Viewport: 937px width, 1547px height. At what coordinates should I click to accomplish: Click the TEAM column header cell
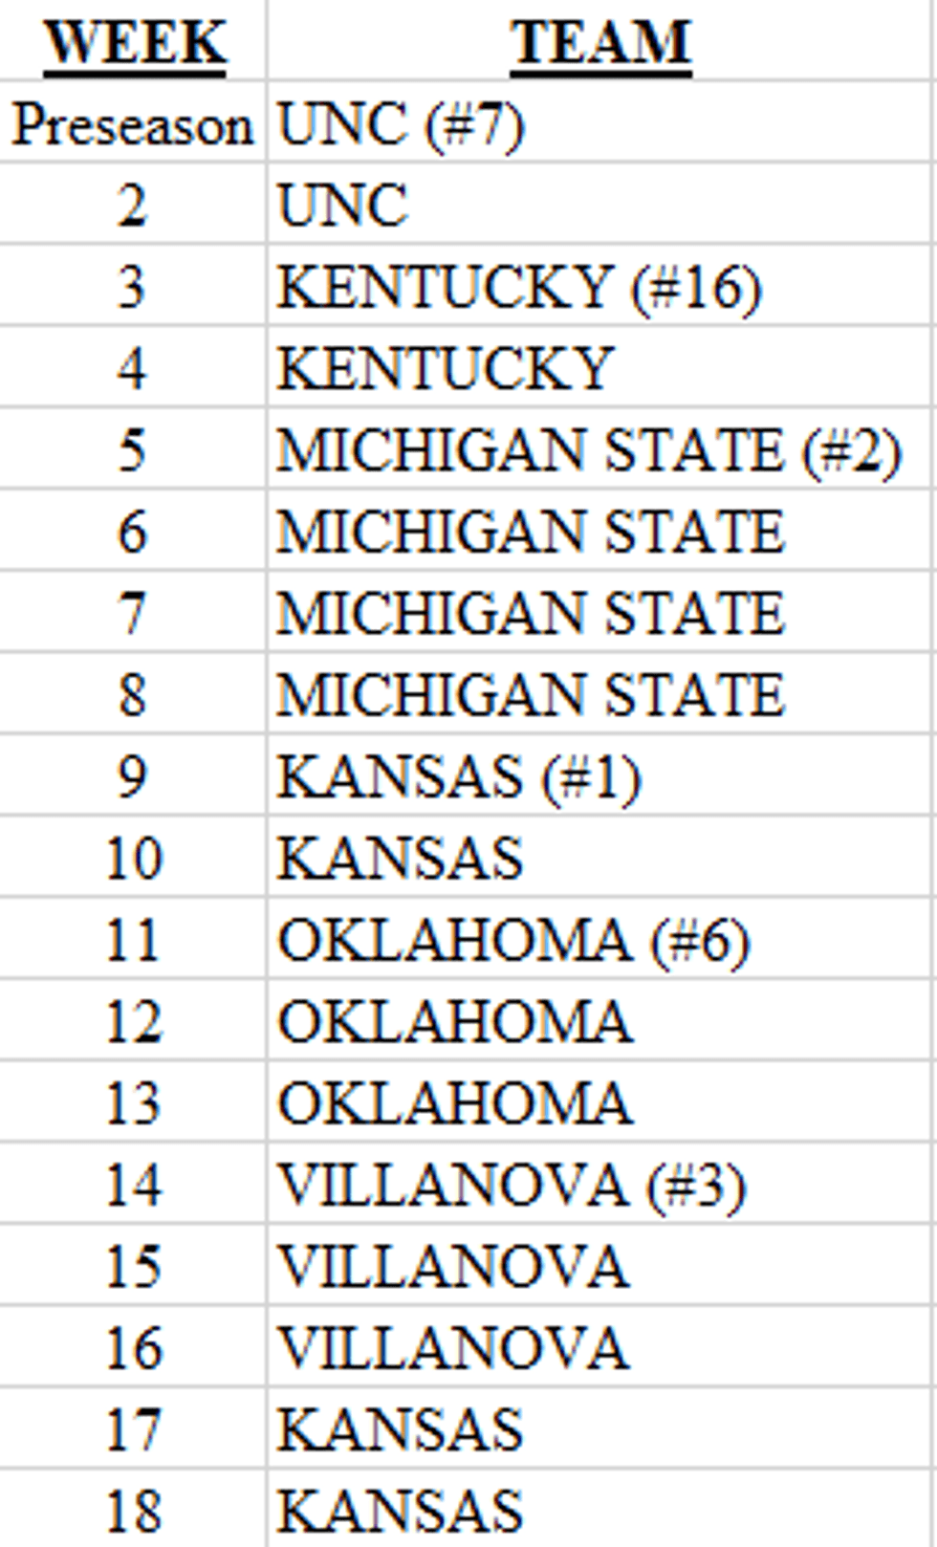coord(600,43)
